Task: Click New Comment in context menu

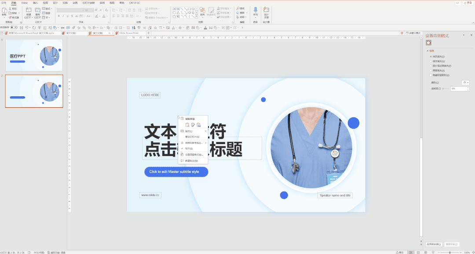Action: tap(191, 161)
